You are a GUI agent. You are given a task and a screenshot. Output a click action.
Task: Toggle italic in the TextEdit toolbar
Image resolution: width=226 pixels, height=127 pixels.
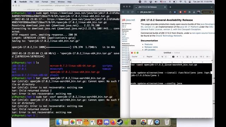pos(180,57)
